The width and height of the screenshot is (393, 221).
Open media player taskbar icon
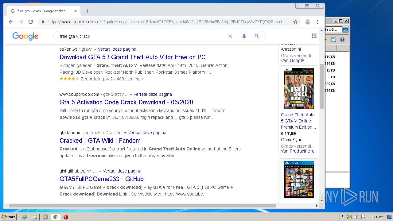point(45,217)
